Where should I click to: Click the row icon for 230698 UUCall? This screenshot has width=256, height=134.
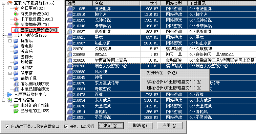[x=69, y=55]
